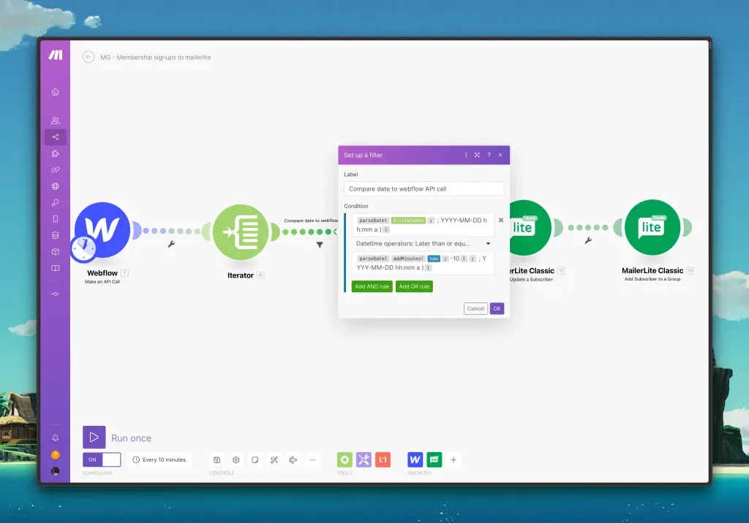Select the Webflow favorite icon

pyautogui.click(x=415, y=460)
